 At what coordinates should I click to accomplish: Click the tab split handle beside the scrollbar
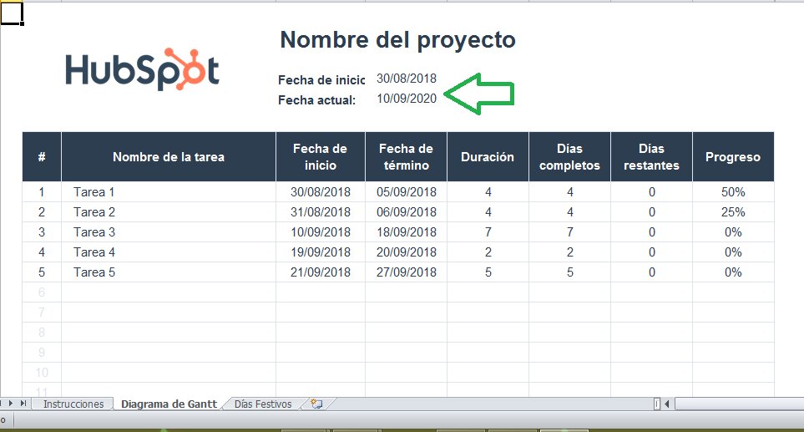coord(657,404)
